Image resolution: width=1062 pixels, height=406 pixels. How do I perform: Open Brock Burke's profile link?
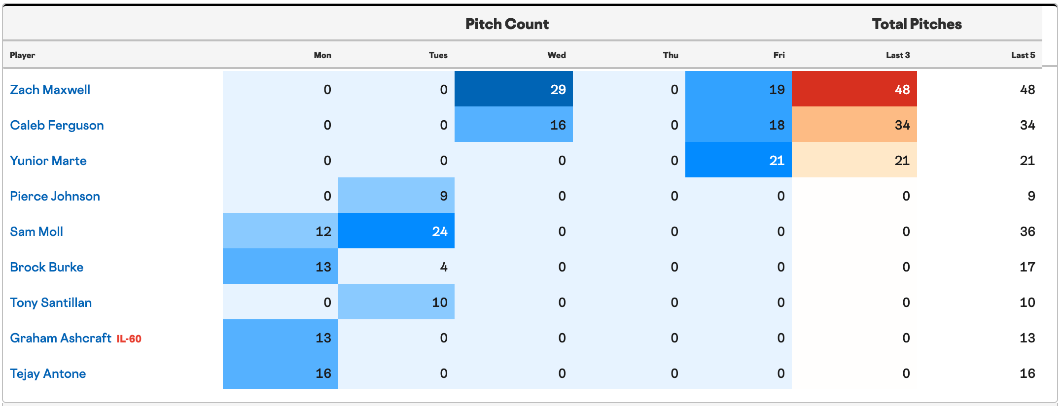click(x=47, y=267)
